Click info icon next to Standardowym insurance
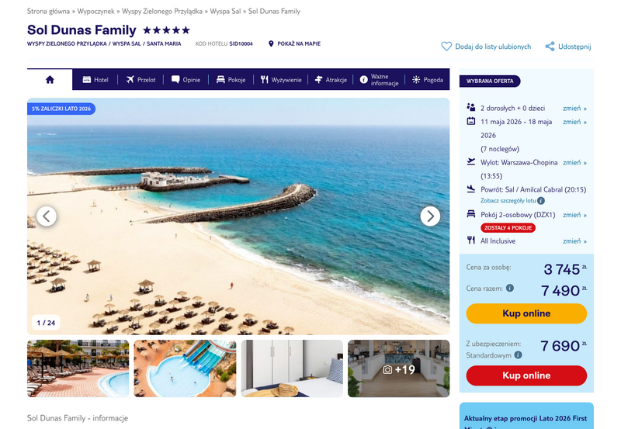Image resolution: width=621 pixels, height=429 pixels. click(x=518, y=355)
